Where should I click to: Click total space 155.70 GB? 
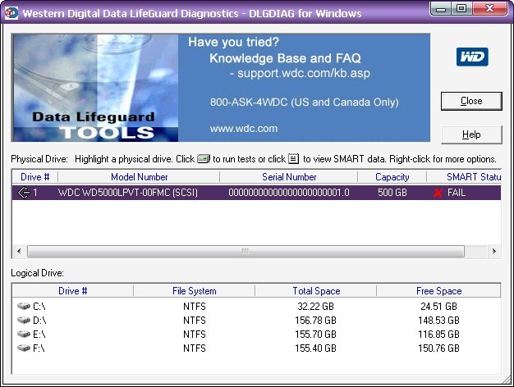[x=315, y=335]
